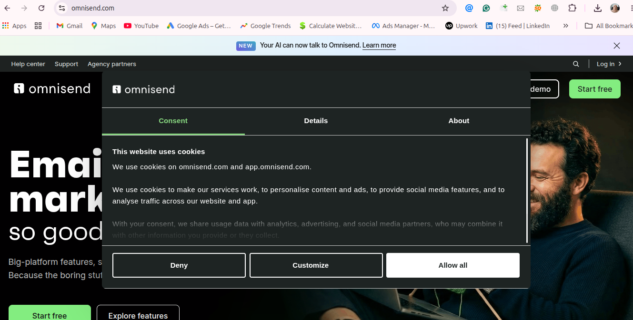Click the Omnisend logo in page header
Image resolution: width=633 pixels, height=320 pixels.
tap(52, 88)
